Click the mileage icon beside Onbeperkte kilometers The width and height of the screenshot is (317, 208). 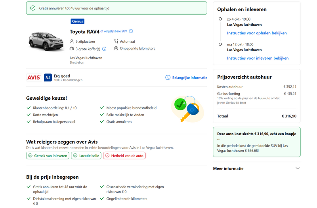coord(116,48)
